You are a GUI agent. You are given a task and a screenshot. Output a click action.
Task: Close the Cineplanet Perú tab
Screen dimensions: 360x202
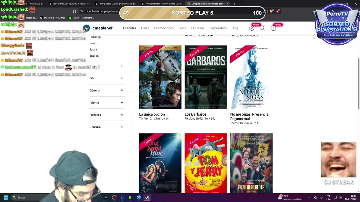click(x=227, y=4)
